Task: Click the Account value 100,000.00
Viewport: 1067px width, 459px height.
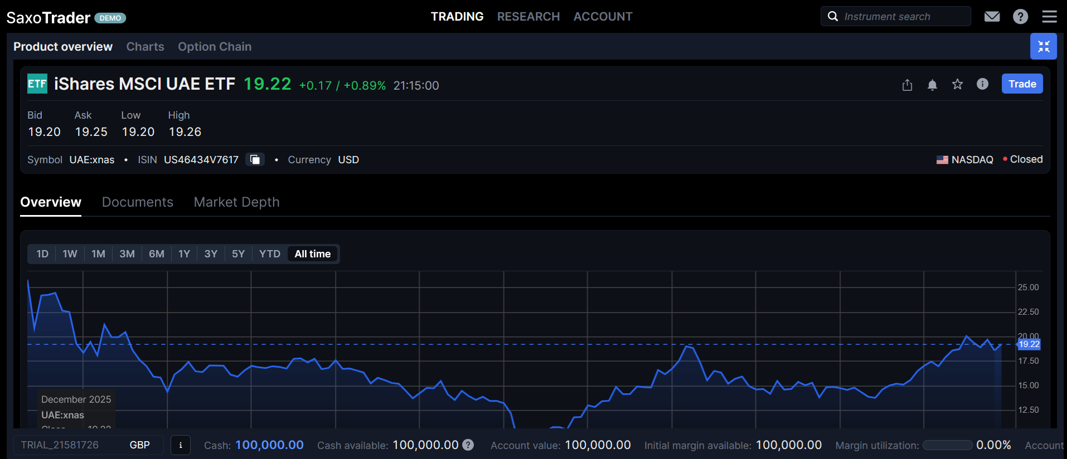Action: click(598, 445)
